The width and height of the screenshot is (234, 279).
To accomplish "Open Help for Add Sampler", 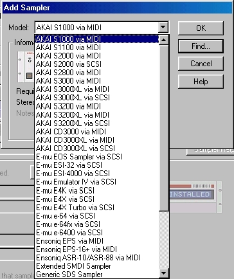I will tap(201, 82).
